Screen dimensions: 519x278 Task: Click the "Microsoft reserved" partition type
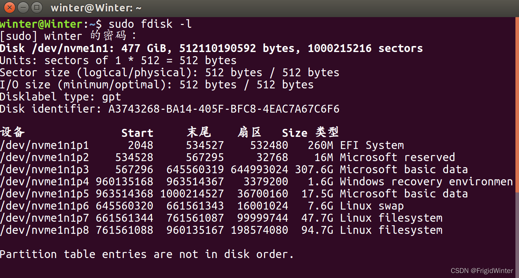[x=397, y=158]
